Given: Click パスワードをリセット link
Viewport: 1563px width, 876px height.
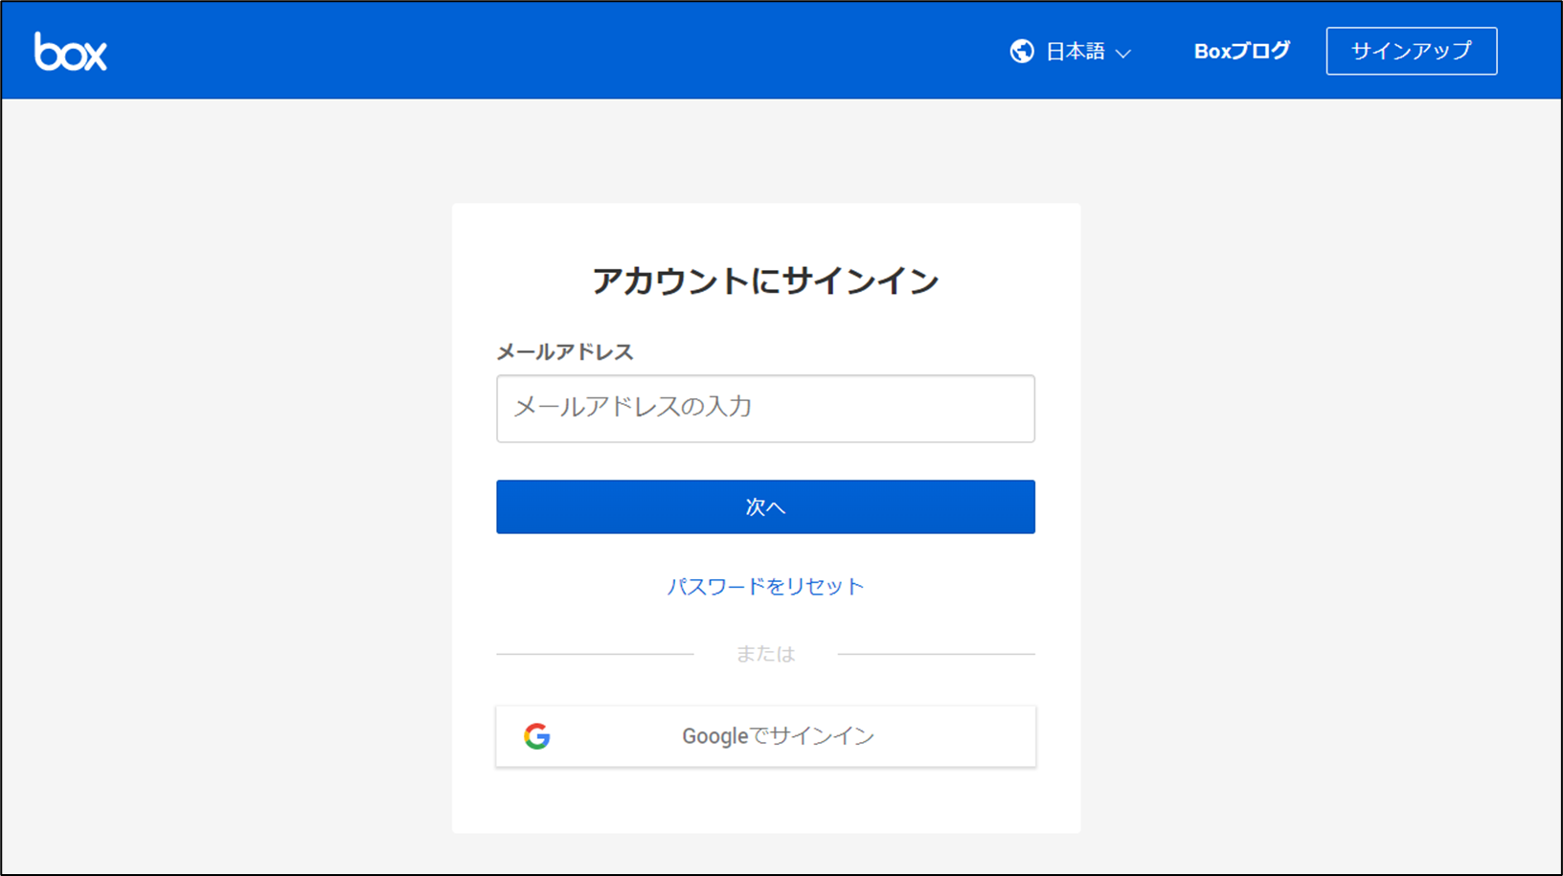Looking at the screenshot, I should (765, 586).
